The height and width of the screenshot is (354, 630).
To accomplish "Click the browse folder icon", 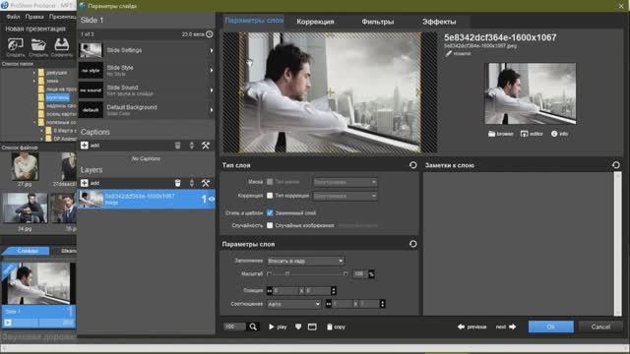I will 491,134.
